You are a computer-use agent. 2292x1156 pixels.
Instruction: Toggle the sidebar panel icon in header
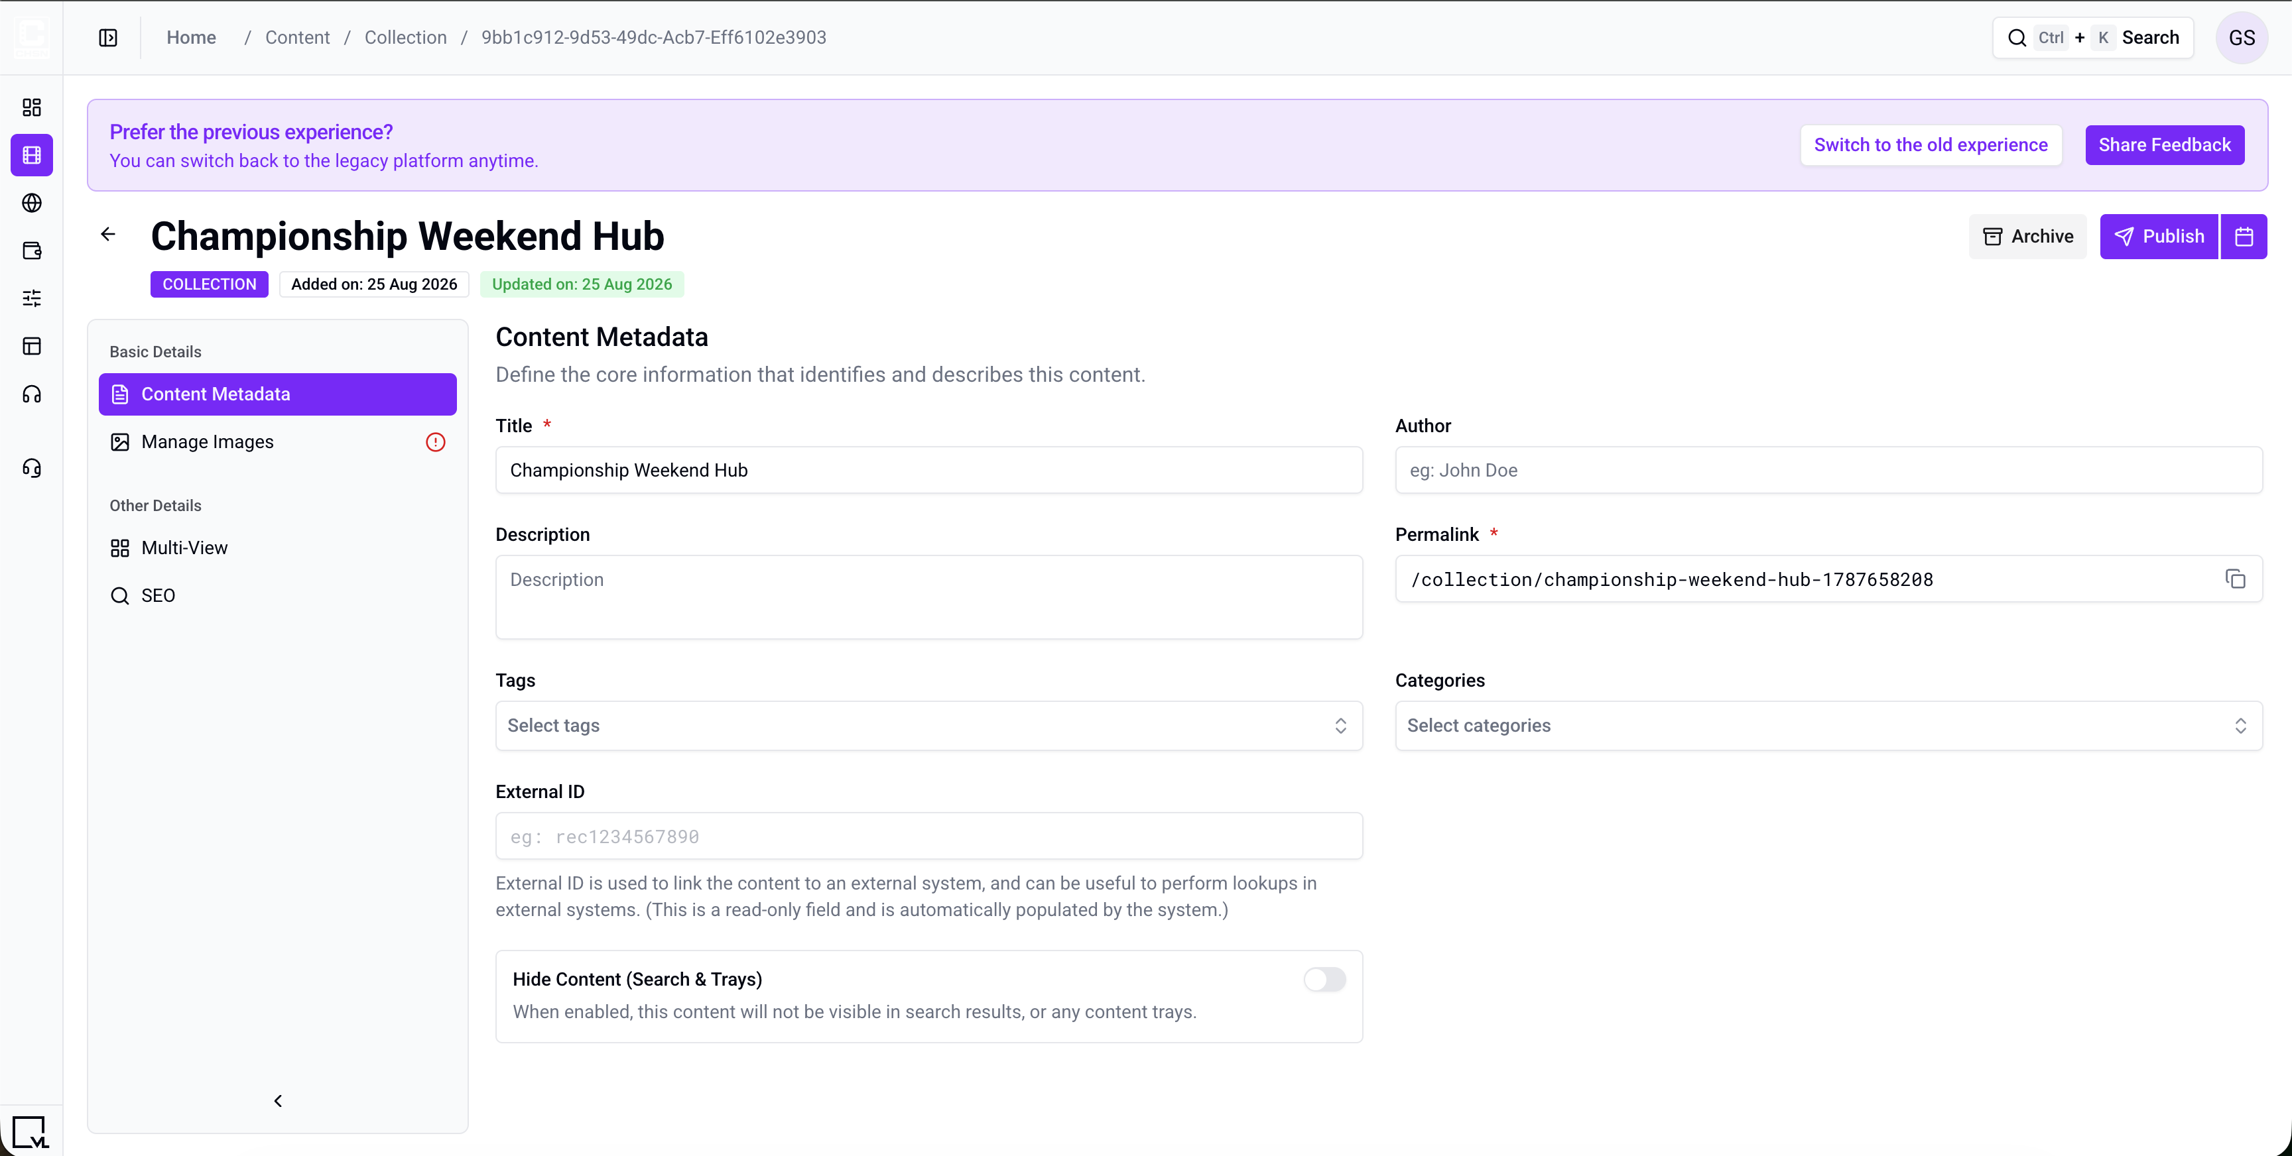[107, 37]
